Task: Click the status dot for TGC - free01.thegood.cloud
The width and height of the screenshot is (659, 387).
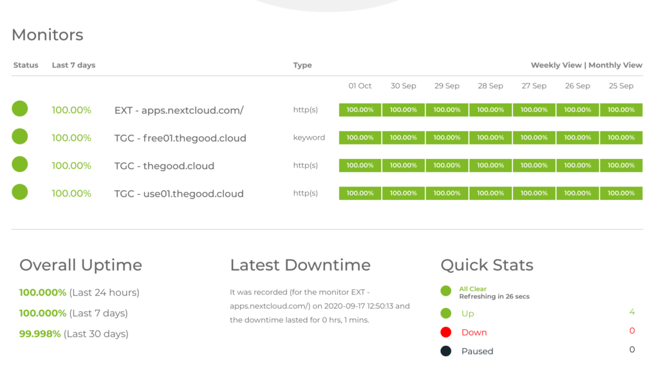Action: (x=20, y=136)
